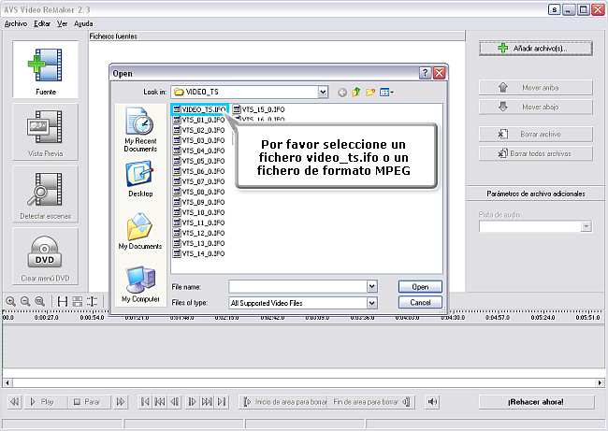Zoom out on the timeline
Screen dimensions: 608x431
point(25,301)
